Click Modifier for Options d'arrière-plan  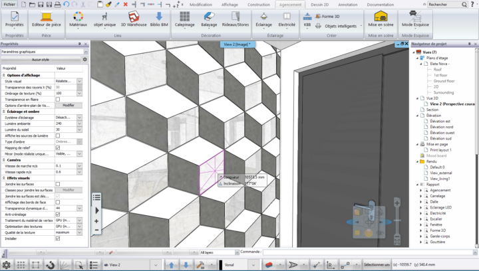(69, 106)
